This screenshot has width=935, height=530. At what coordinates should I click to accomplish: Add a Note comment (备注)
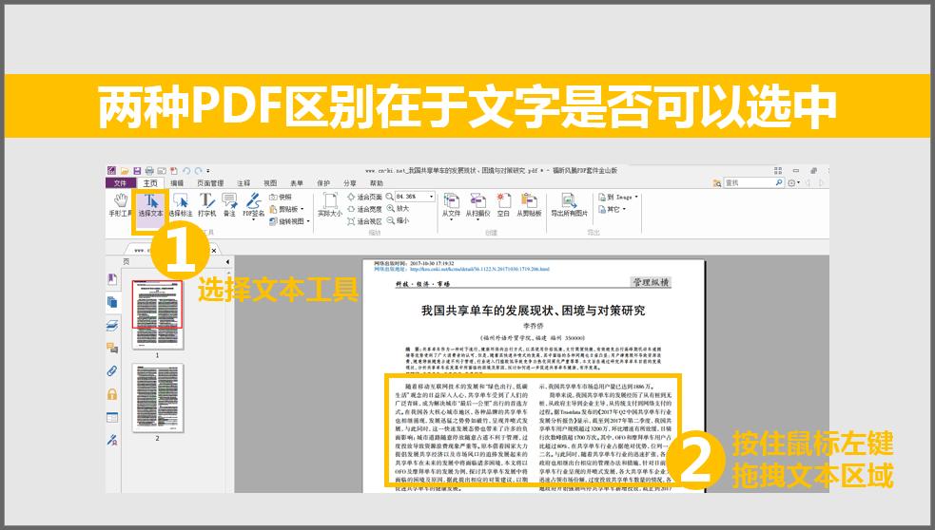[229, 204]
